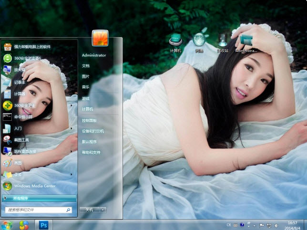Open the Administrator folder desktop icon
This screenshot has height=230, width=307.
coord(246,41)
